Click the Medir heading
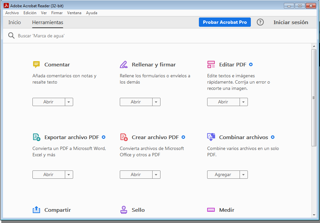Image resolution: width=320 pixels, height=223 pixels. pyautogui.click(x=227, y=210)
